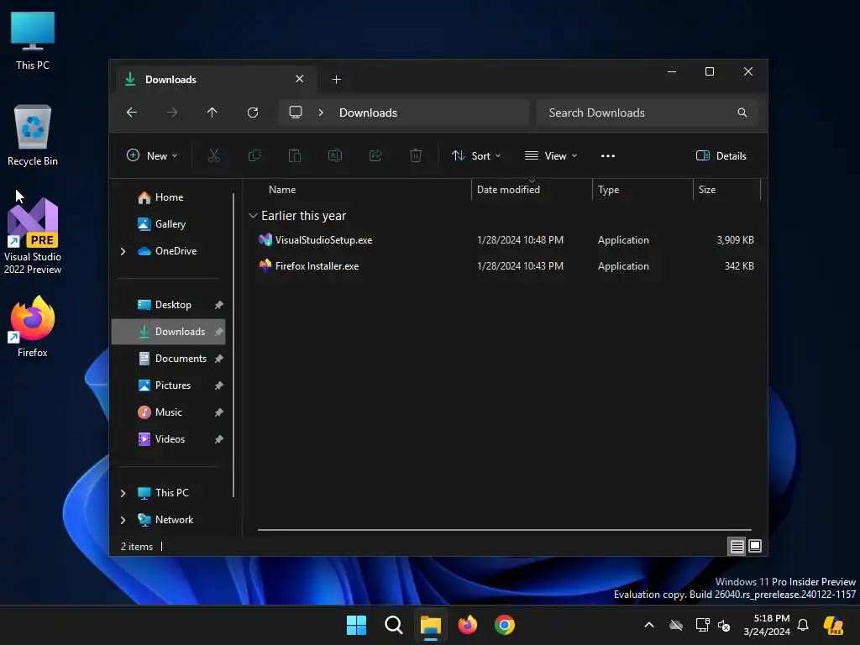Viewport: 860px width, 645px height.
Task: Sort by Date modified column header
Action: point(532,190)
